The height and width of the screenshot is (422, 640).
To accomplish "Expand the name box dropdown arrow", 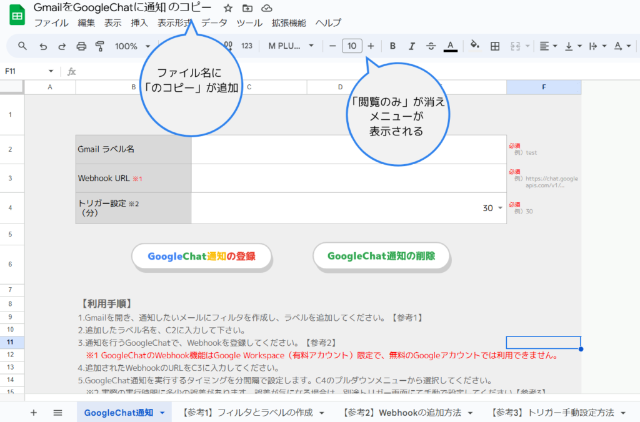I will pos(51,71).
